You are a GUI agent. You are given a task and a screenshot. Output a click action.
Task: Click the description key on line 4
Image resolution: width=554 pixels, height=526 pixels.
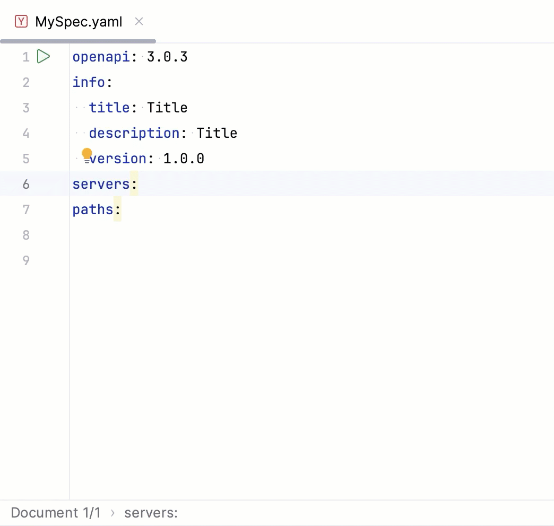pos(134,133)
